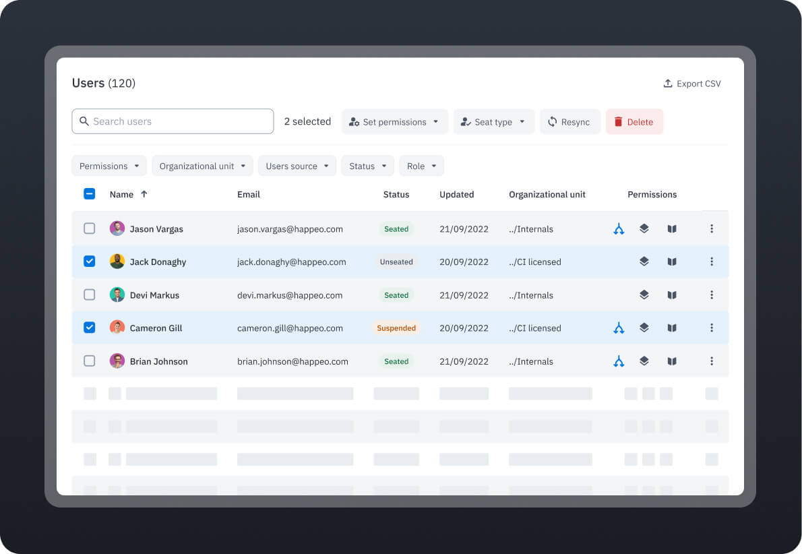Open the three-dot menu for Cameron Gill
The width and height of the screenshot is (802, 554).
(x=712, y=328)
